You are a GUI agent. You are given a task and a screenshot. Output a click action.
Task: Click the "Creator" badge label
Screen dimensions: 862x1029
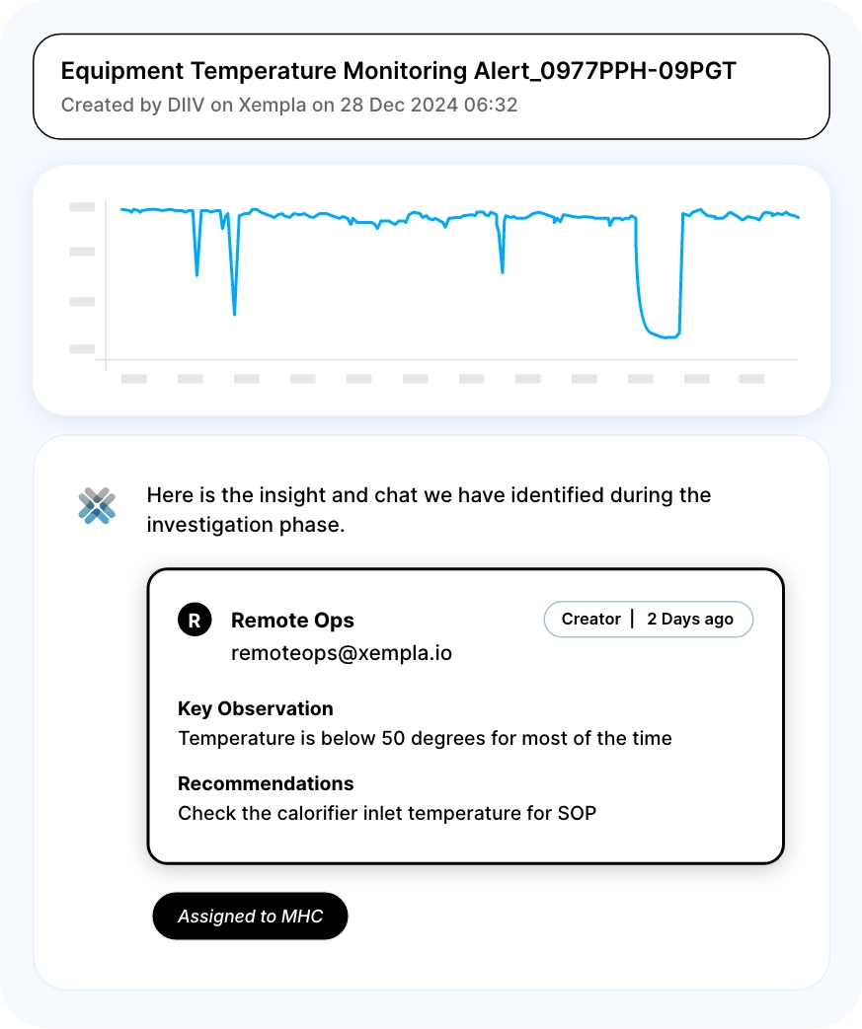(x=590, y=619)
